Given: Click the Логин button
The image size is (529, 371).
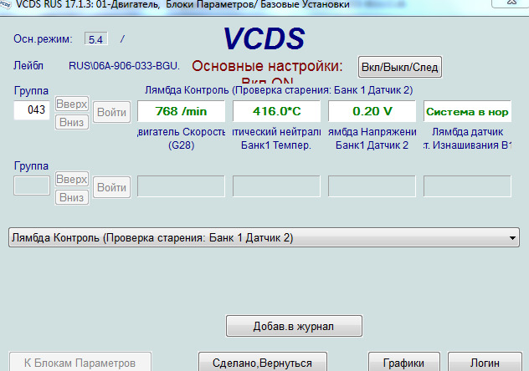Looking at the screenshot, I should (x=485, y=363).
